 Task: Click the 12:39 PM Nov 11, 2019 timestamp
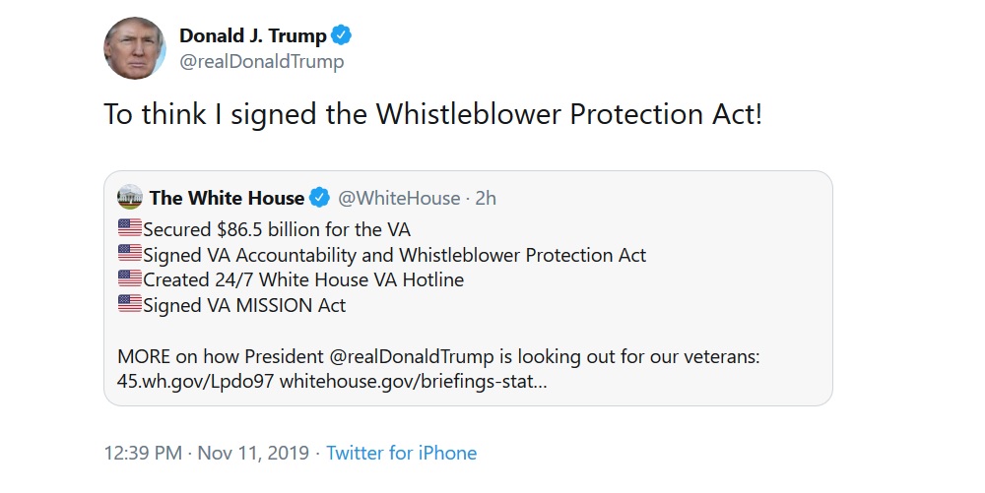[x=207, y=453]
